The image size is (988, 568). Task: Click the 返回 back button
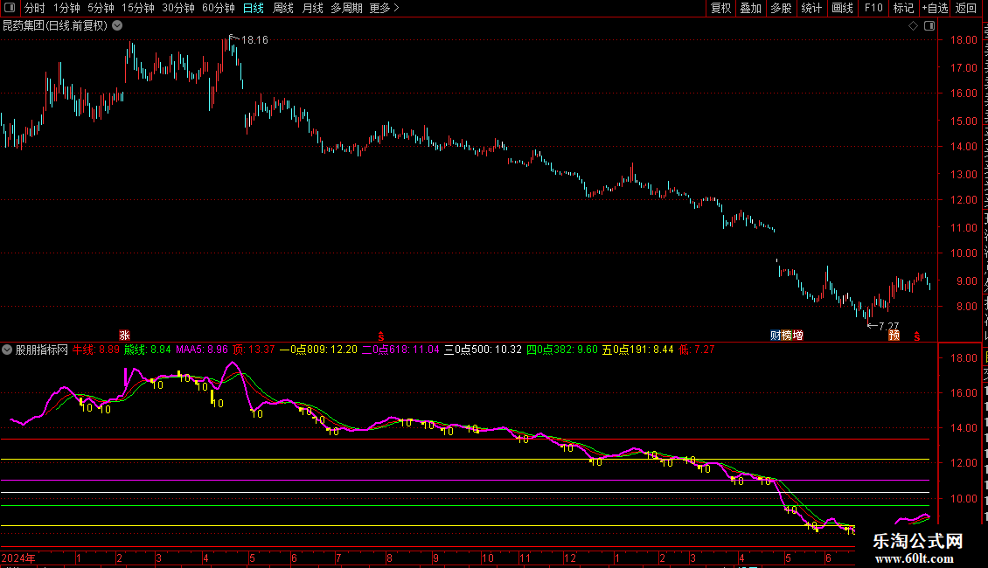966,8
